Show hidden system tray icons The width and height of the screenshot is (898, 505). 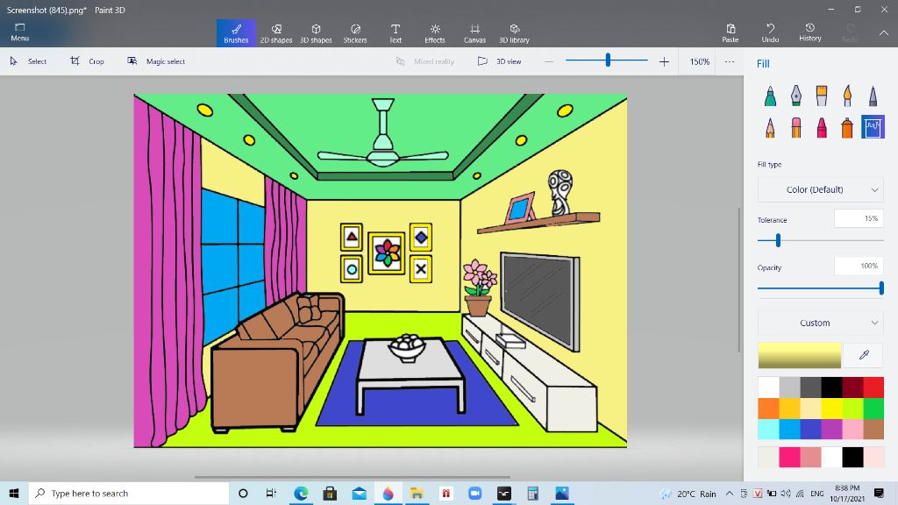pos(729,493)
